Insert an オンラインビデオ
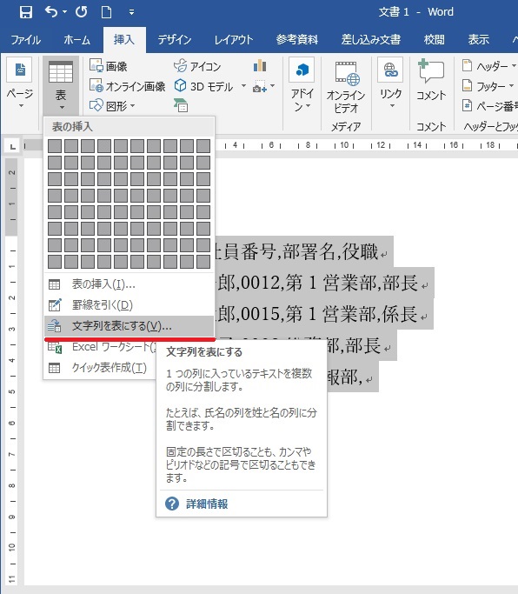Image resolution: width=518 pixels, height=594 pixels. [x=346, y=87]
